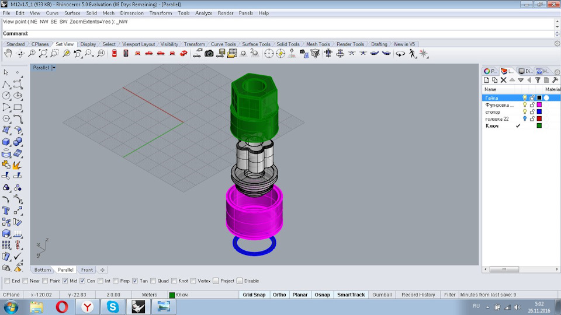
Task: Open Skype from the taskbar
Action: tap(113, 307)
